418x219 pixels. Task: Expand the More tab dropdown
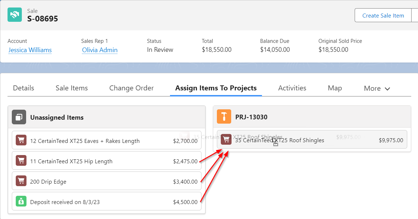pyautogui.click(x=376, y=88)
